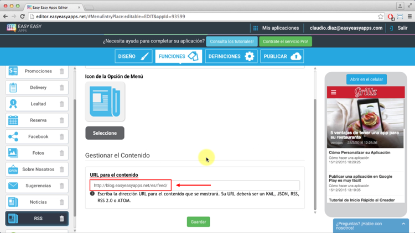
Task: Delete the Sobre Nosotros menu entry
Action: 61,170
